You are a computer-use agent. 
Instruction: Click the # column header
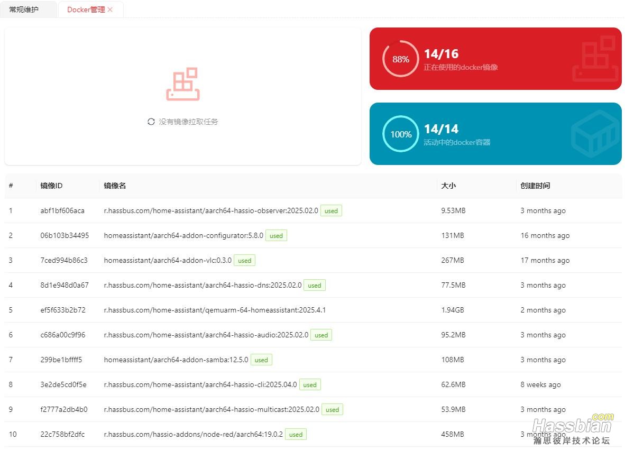tap(11, 186)
